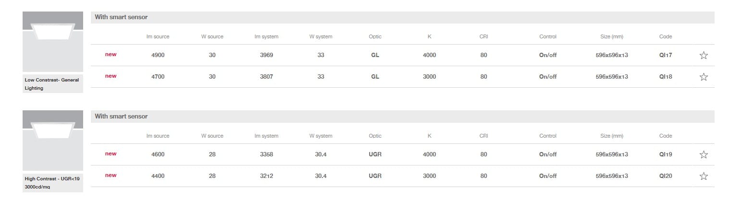Viewport: 754px width, 200px height.
Task: Click the new badge on 4900 lm row
Action: pos(111,55)
